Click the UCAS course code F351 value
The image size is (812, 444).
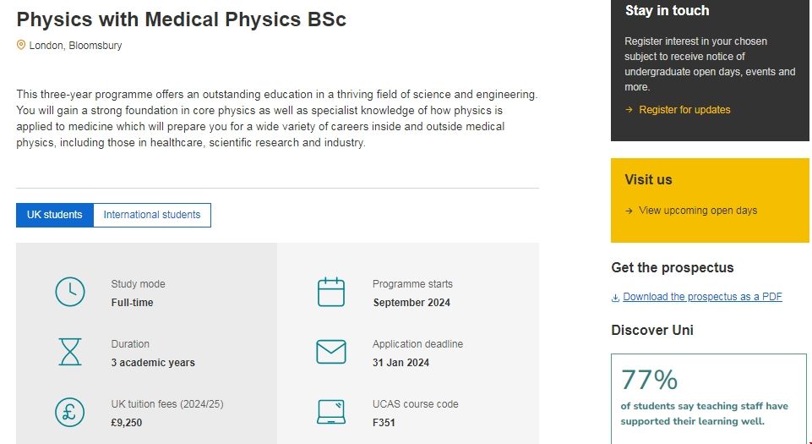click(x=384, y=423)
